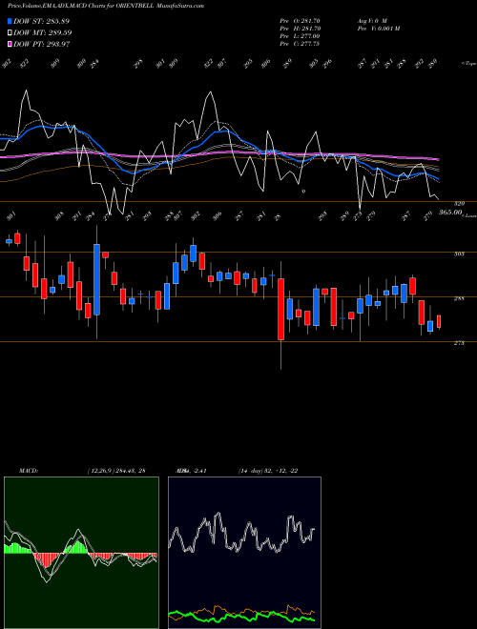This screenshot has width=477, height=629.
Task: Select the 'DOW ST: 285.89' legend label
Action: tap(42, 21)
